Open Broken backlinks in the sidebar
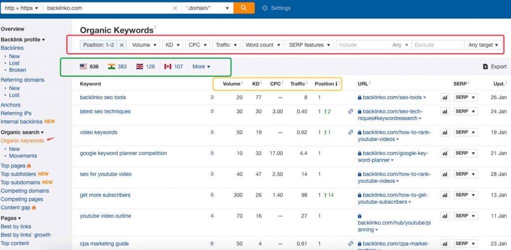The height and width of the screenshot is (250, 511). [17, 70]
